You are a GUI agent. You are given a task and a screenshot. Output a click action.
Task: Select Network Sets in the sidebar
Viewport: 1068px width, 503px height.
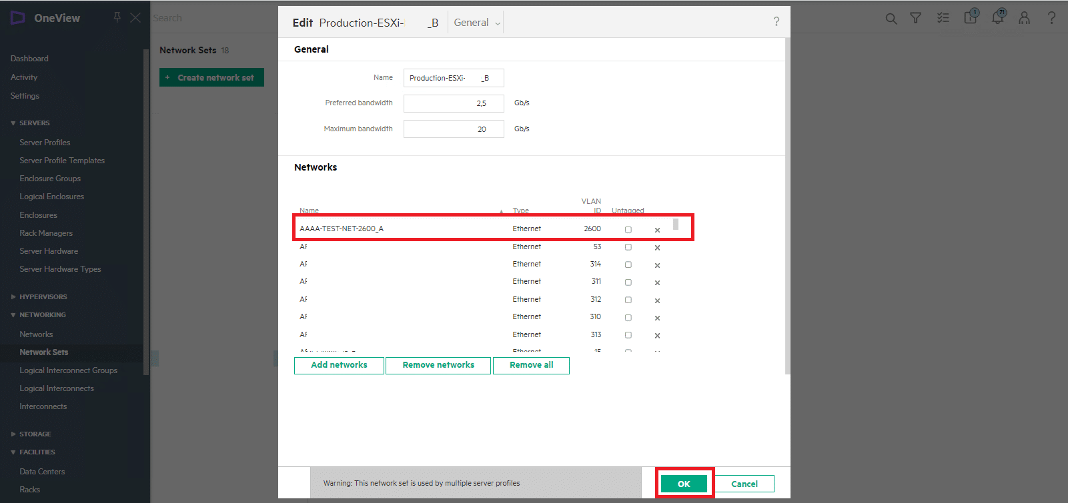[43, 352]
